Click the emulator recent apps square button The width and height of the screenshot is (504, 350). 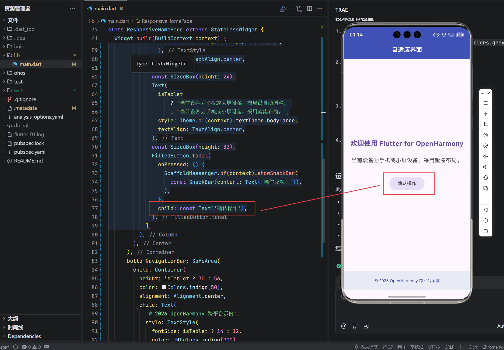click(x=485, y=231)
